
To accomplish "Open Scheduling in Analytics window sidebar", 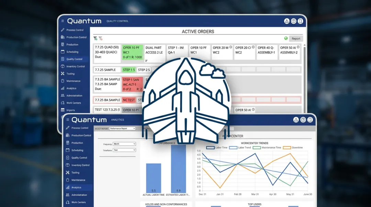I will (x=77, y=150).
